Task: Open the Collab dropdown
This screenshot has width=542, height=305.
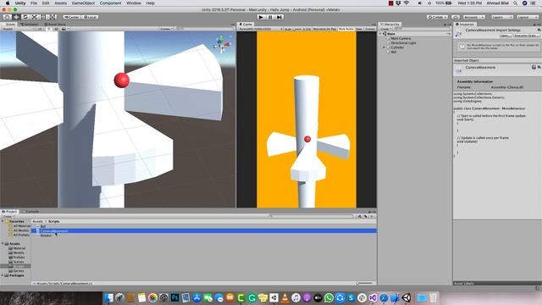Action: tap(437, 17)
